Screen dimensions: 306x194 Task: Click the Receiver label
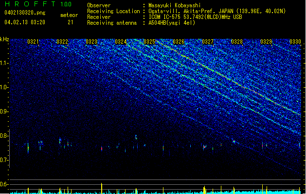pos(99,17)
